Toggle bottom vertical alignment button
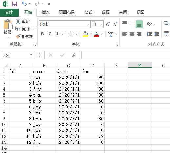The width and height of the screenshot is (170, 153). click(x=139, y=24)
